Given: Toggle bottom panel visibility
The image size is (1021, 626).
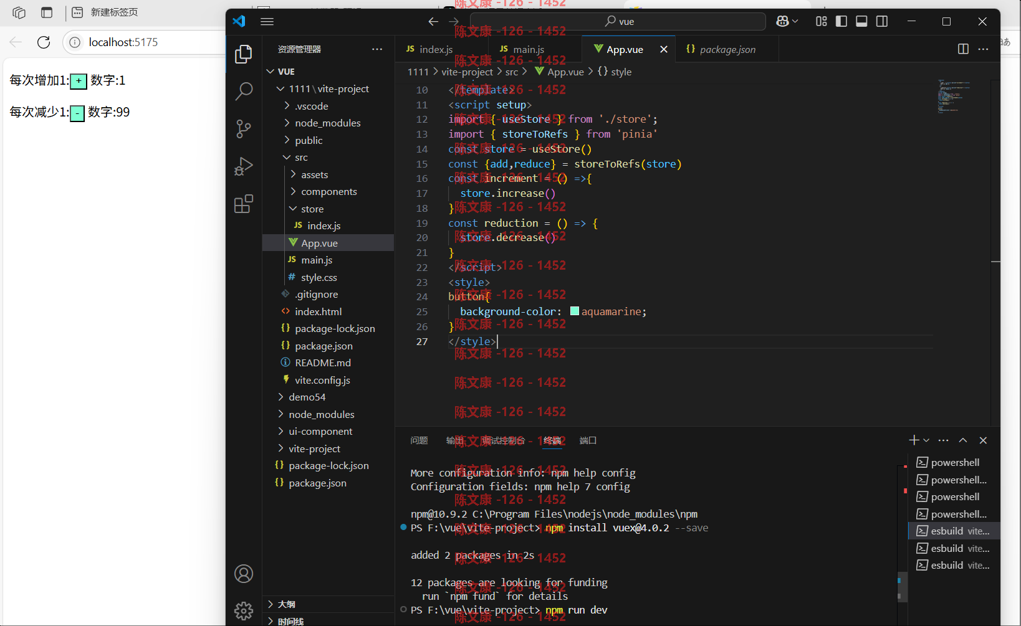Looking at the screenshot, I should click(861, 21).
